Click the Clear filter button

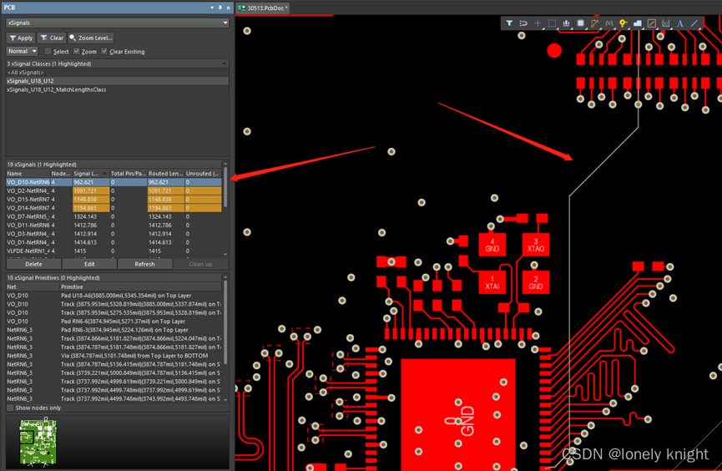point(52,38)
